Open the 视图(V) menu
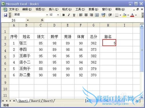This screenshot has width=145, height=108. click(40, 9)
